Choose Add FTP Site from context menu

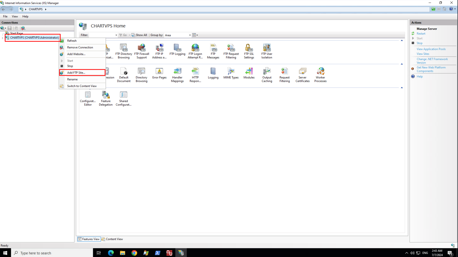click(76, 73)
